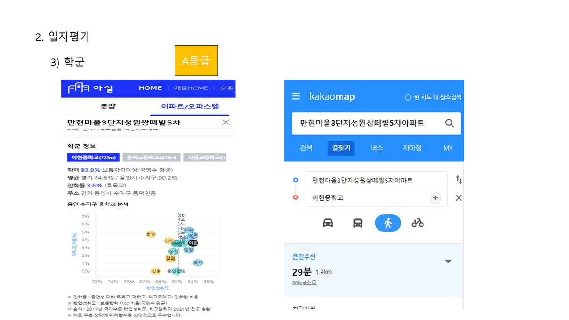Clear the kakaomap route with the X icon
569x320 pixels.
click(459, 198)
